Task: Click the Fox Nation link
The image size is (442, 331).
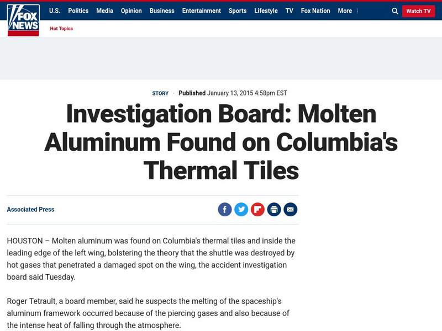Action: [315, 11]
